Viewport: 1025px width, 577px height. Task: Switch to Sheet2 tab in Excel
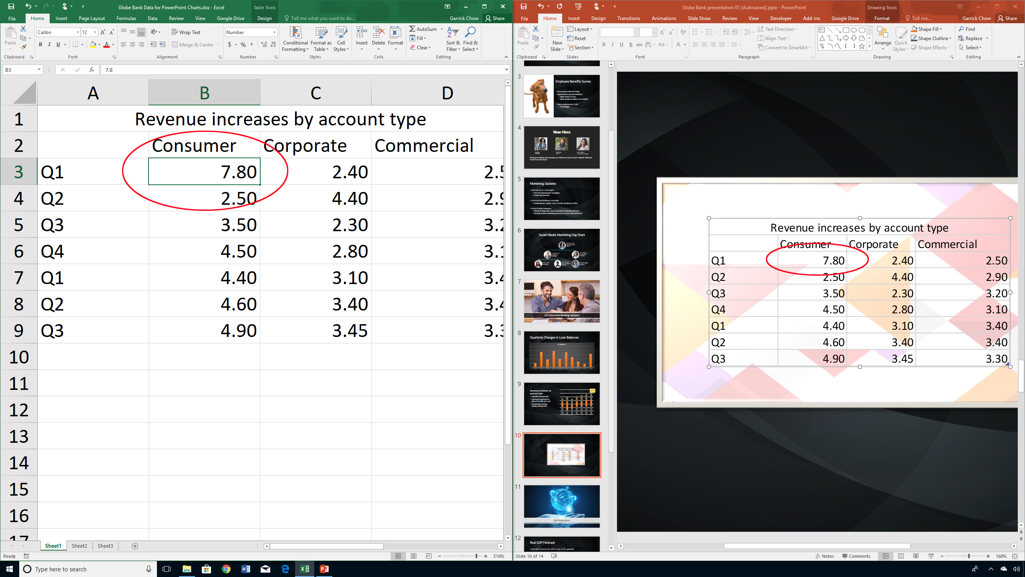[x=79, y=546]
